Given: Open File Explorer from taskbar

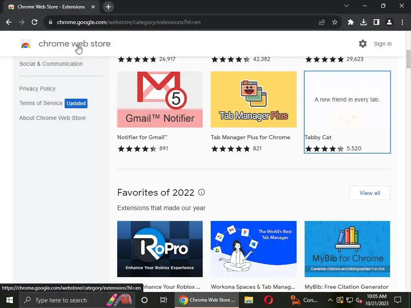Looking at the screenshot, I should pyautogui.click(x=248, y=300).
